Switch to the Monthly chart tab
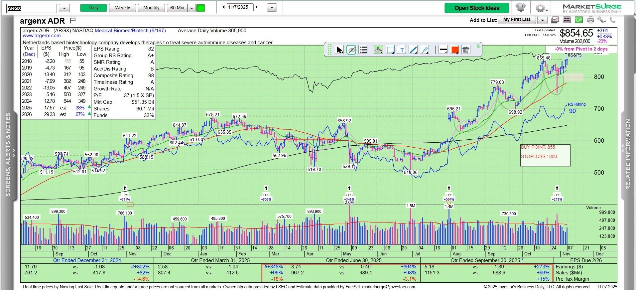636x290 pixels. coord(151,8)
